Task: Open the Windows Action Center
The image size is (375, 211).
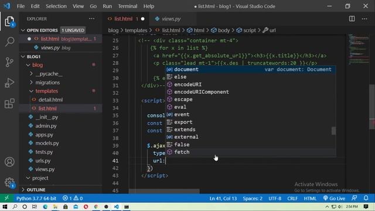Action: [366, 207]
